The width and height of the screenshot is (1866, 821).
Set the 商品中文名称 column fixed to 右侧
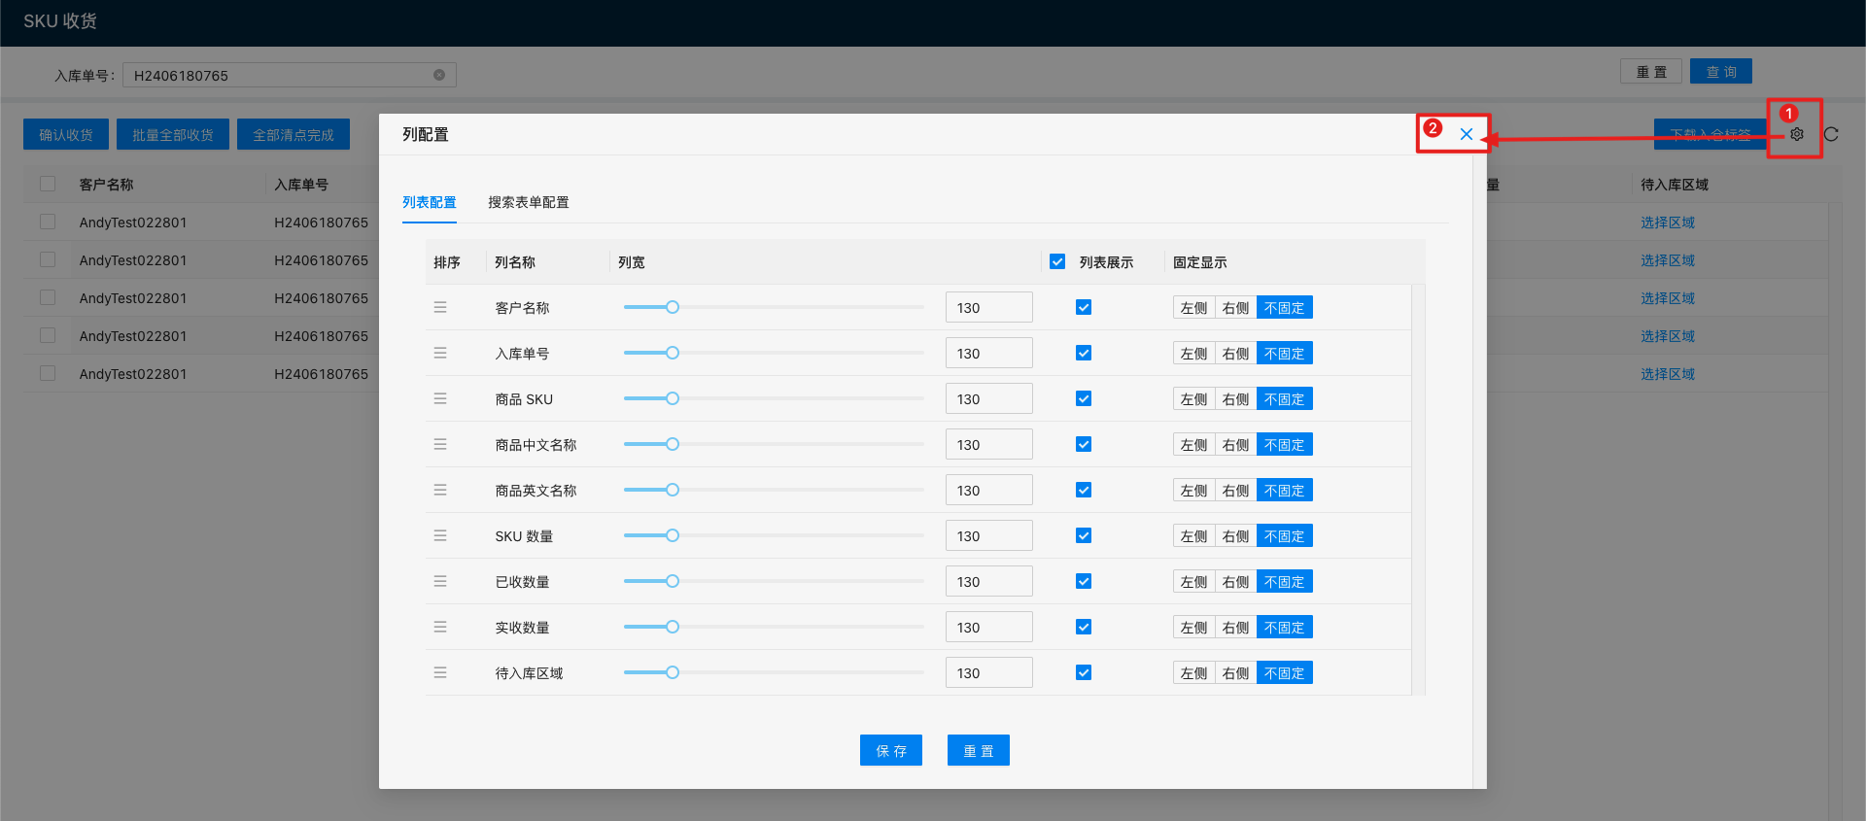(1235, 445)
